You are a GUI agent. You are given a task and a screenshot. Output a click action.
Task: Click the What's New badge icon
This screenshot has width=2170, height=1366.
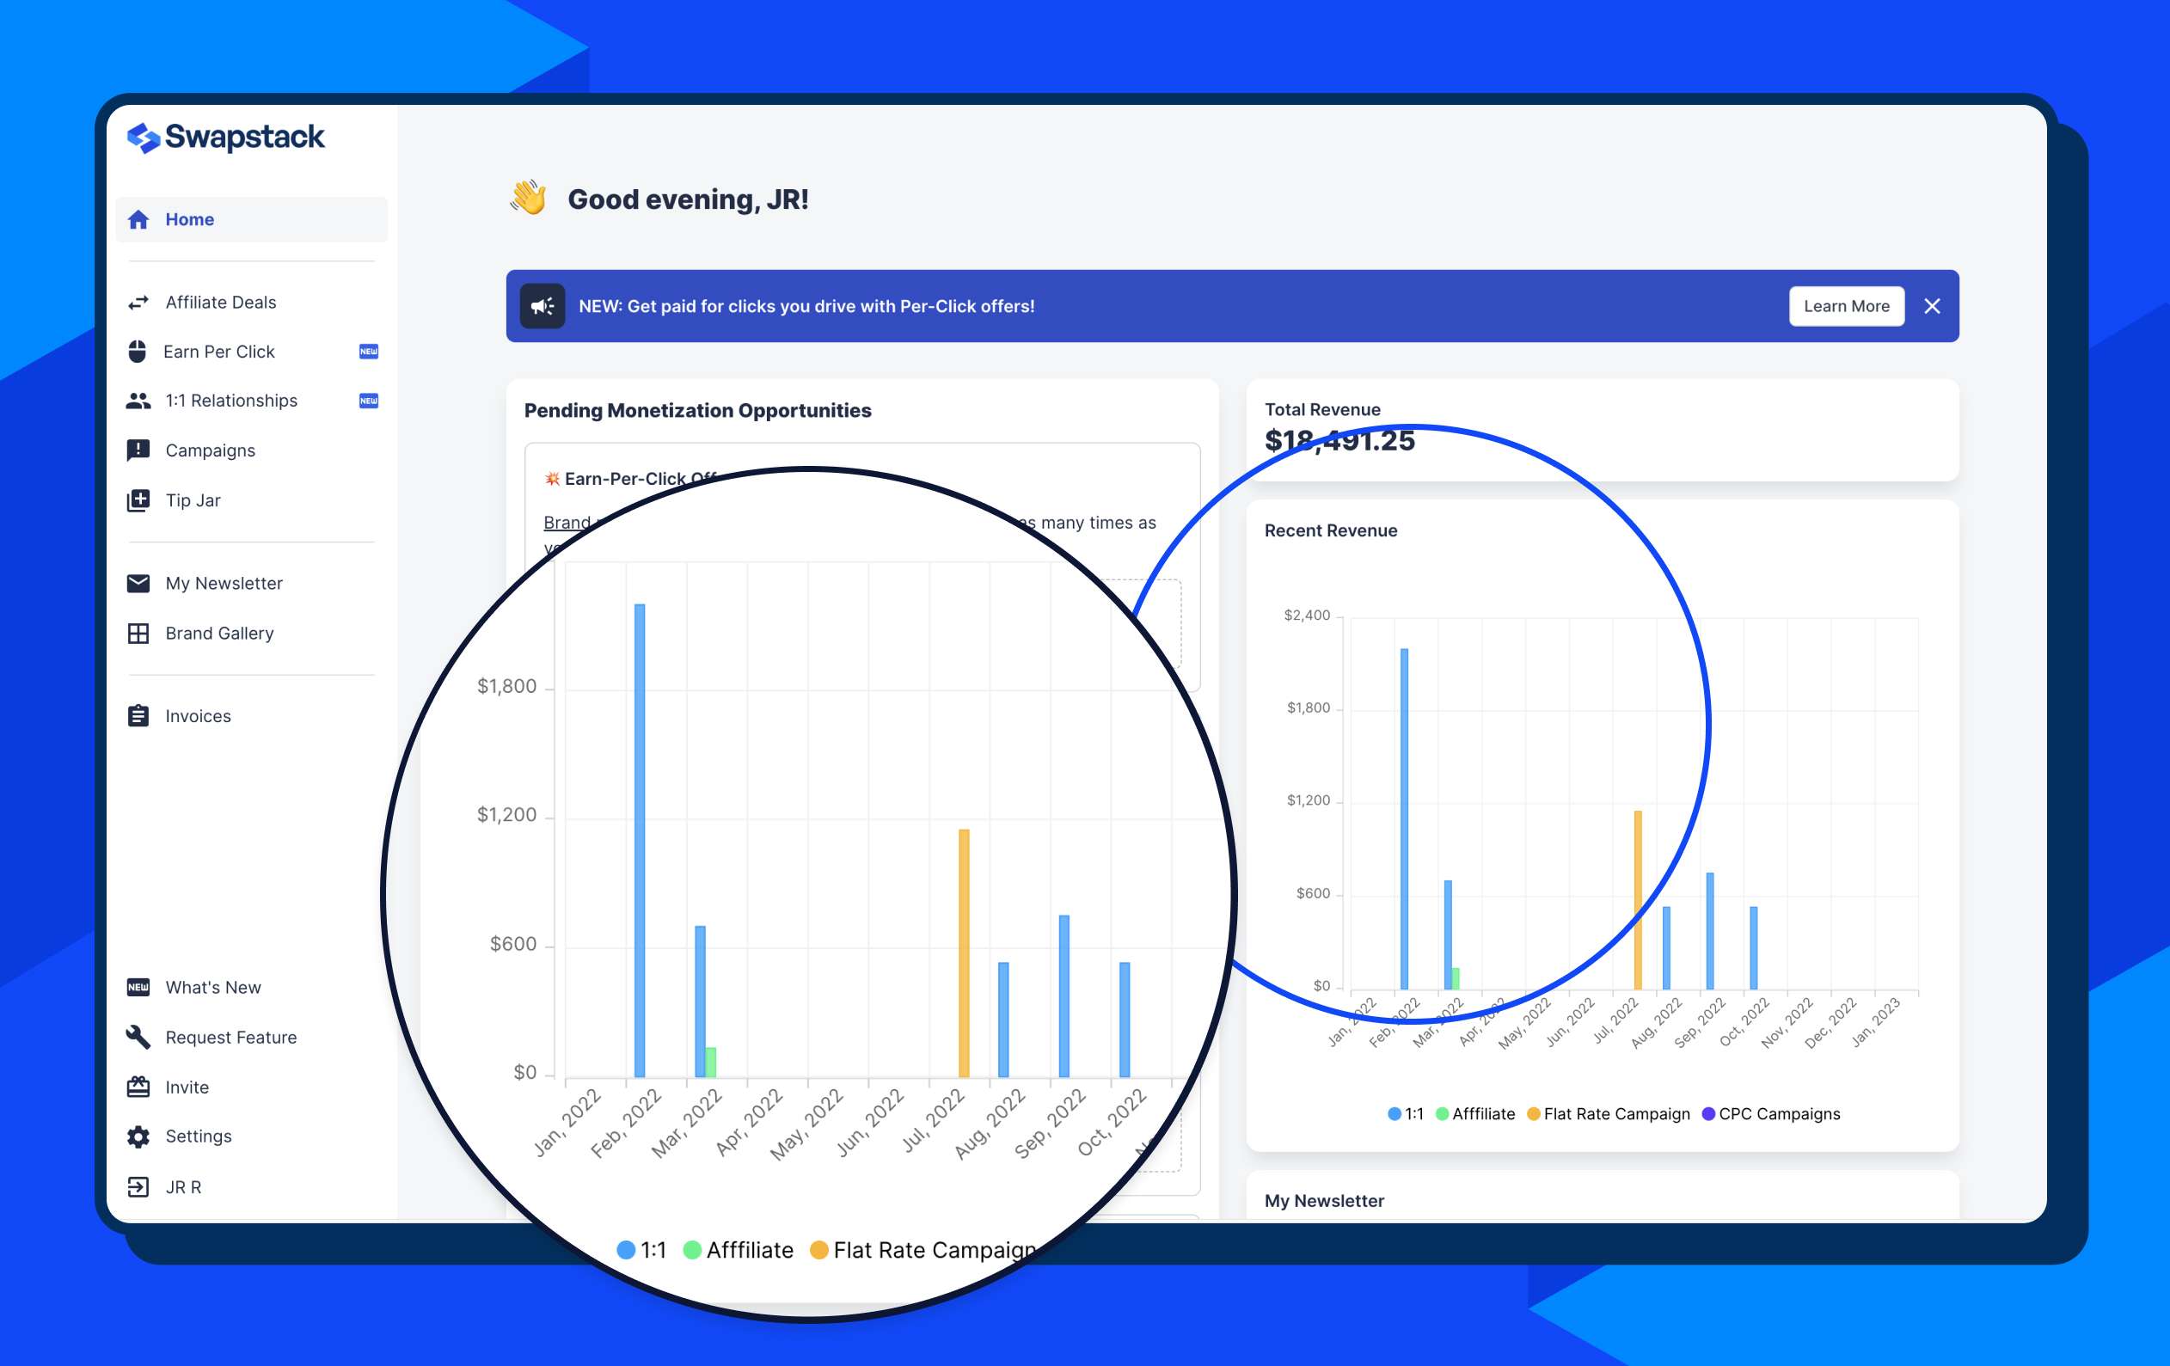click(x=138, y=988)
